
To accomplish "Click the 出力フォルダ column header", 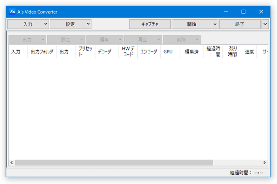I will pos(42,52).
